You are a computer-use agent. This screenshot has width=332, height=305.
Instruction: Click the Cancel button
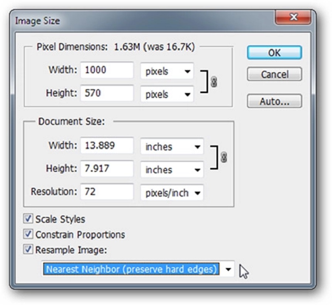coord(274,74)
